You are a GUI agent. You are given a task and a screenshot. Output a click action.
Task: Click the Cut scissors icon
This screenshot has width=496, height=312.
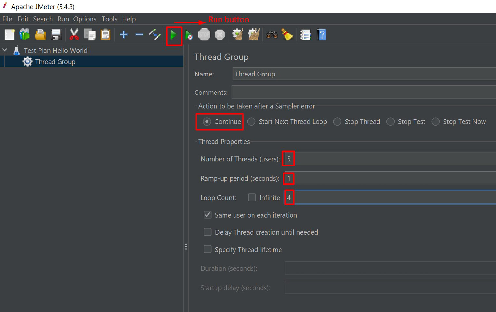74,34
